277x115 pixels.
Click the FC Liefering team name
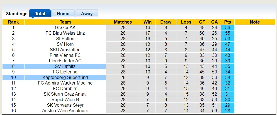coord(65,72)
